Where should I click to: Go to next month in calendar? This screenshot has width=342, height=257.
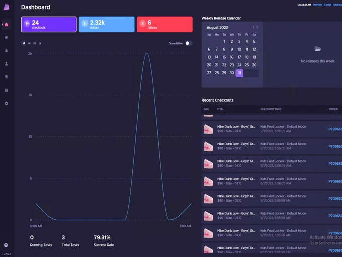click(x=258, y=27)
